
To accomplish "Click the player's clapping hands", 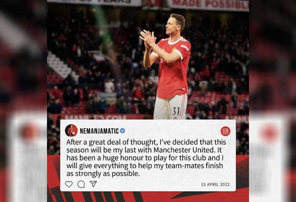I will (x=148, y=39).
